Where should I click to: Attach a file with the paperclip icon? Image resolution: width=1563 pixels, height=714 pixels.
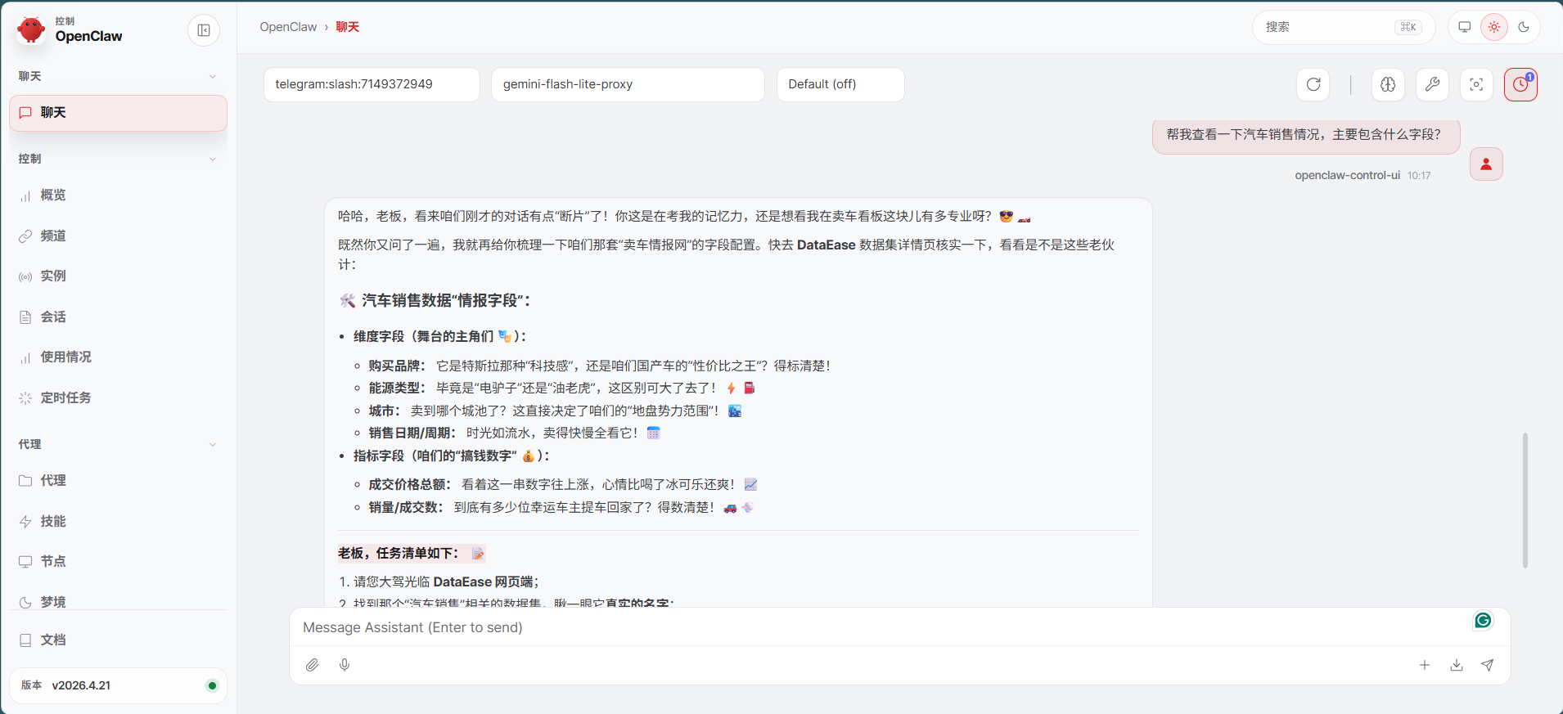(313, 665)
